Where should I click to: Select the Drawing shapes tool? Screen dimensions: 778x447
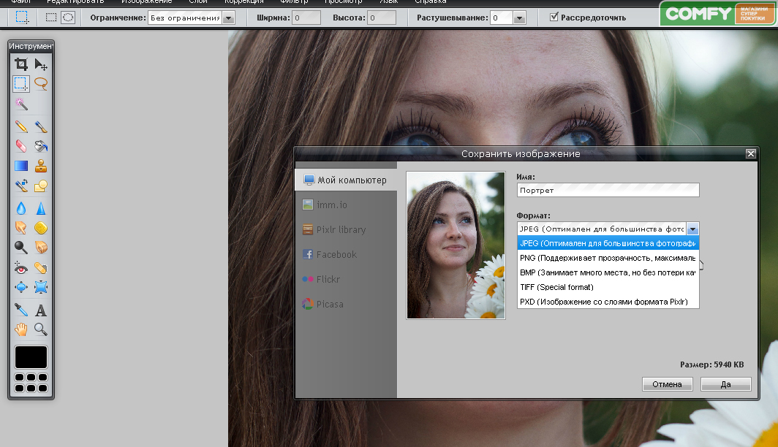[41, 186]
